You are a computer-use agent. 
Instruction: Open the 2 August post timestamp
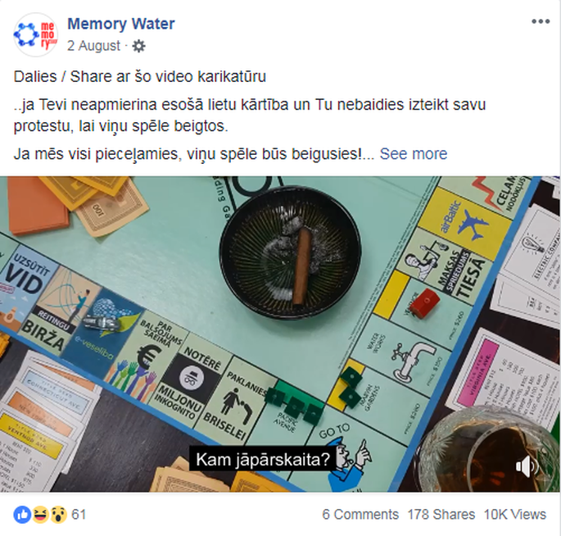(x=93, y=46)
